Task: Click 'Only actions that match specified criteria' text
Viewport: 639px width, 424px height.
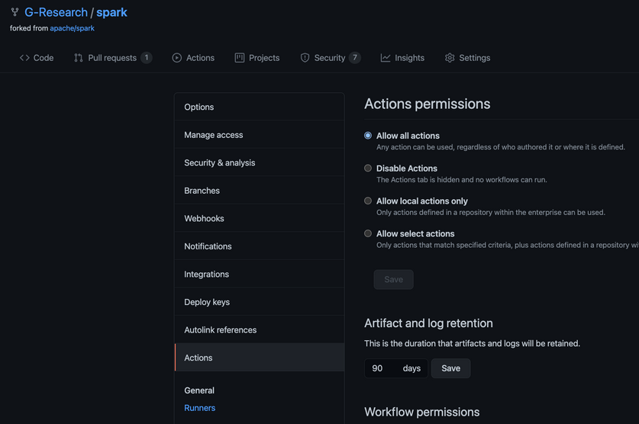Action: point(508,245)
